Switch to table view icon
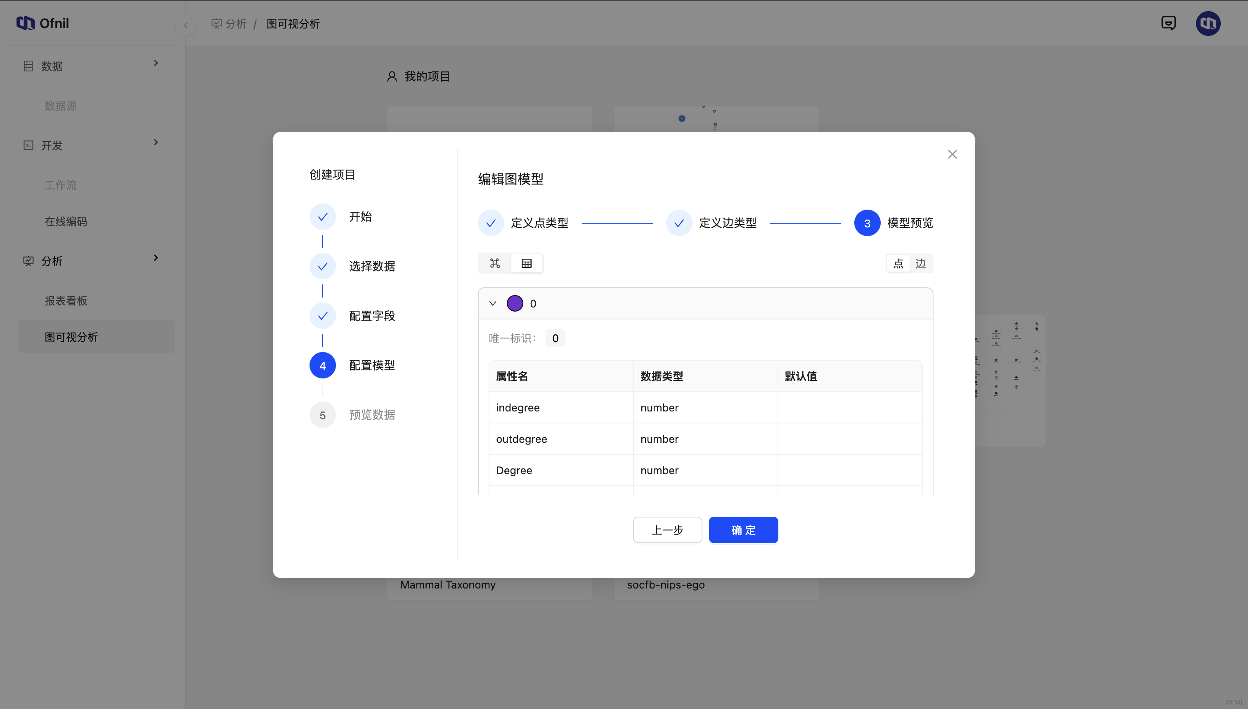Viewport: 1248px width, 709px height. click(526, 263)
